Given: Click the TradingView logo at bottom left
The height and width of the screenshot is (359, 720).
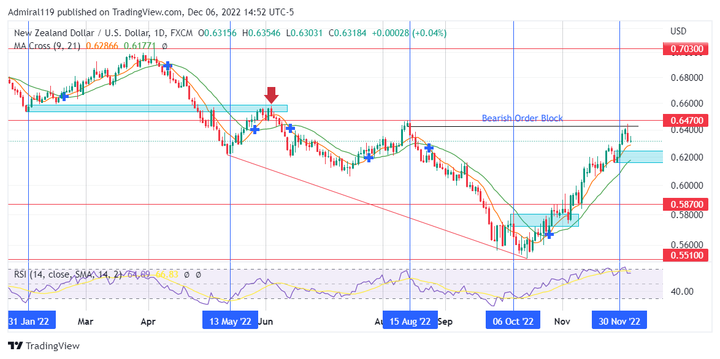Looking at the screenshot, I should pyautogui.click(x=44, y=346).
